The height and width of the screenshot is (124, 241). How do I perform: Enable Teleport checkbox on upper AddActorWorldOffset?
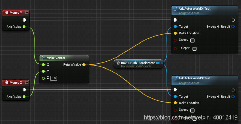(x=195, y=49)
